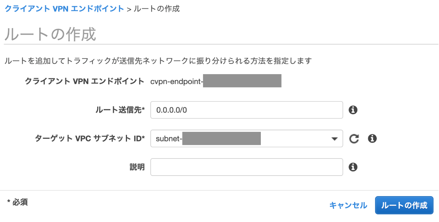
Task: Click the ルートの作成 breadcrumb text
Action: pos(157,8)
